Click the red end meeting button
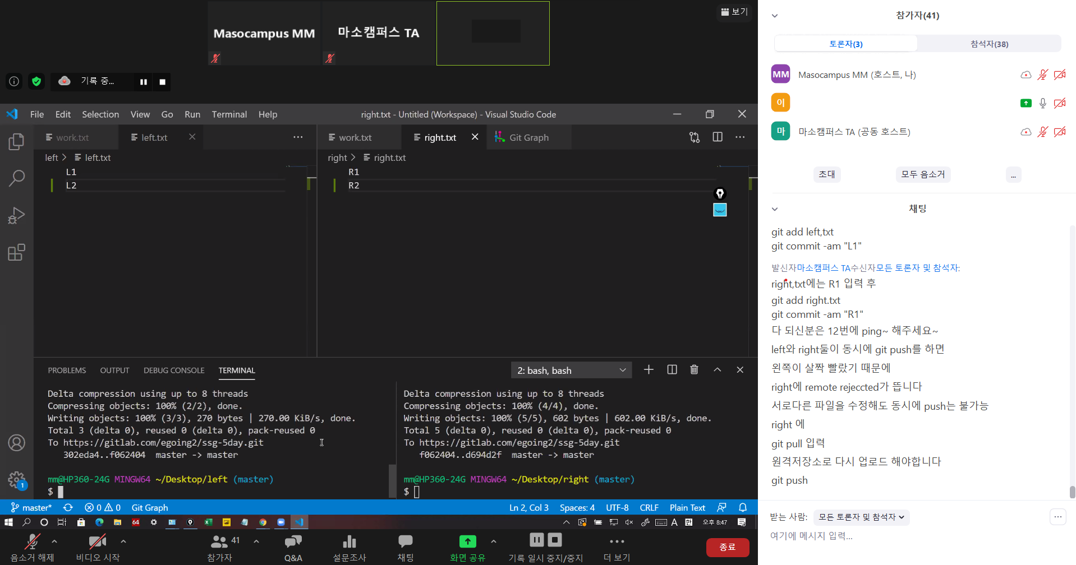1076x565 pixels. tap(727, 547)
